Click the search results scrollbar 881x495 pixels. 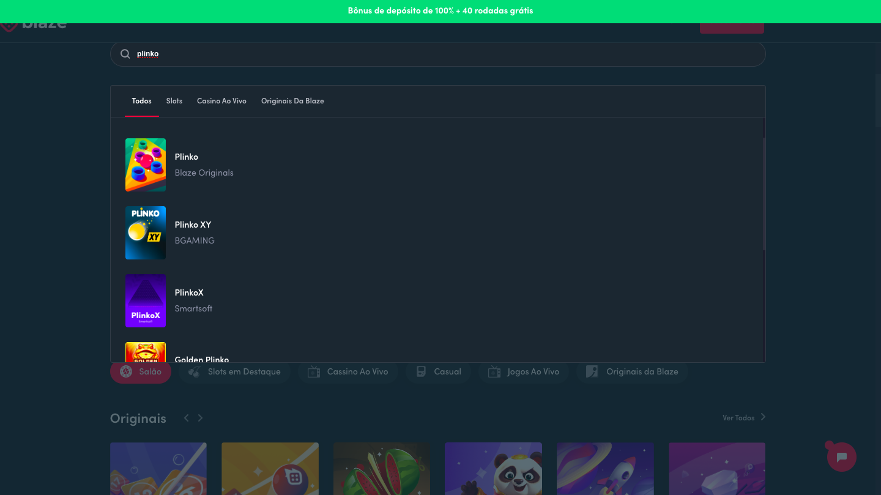(x=764, y=193)
